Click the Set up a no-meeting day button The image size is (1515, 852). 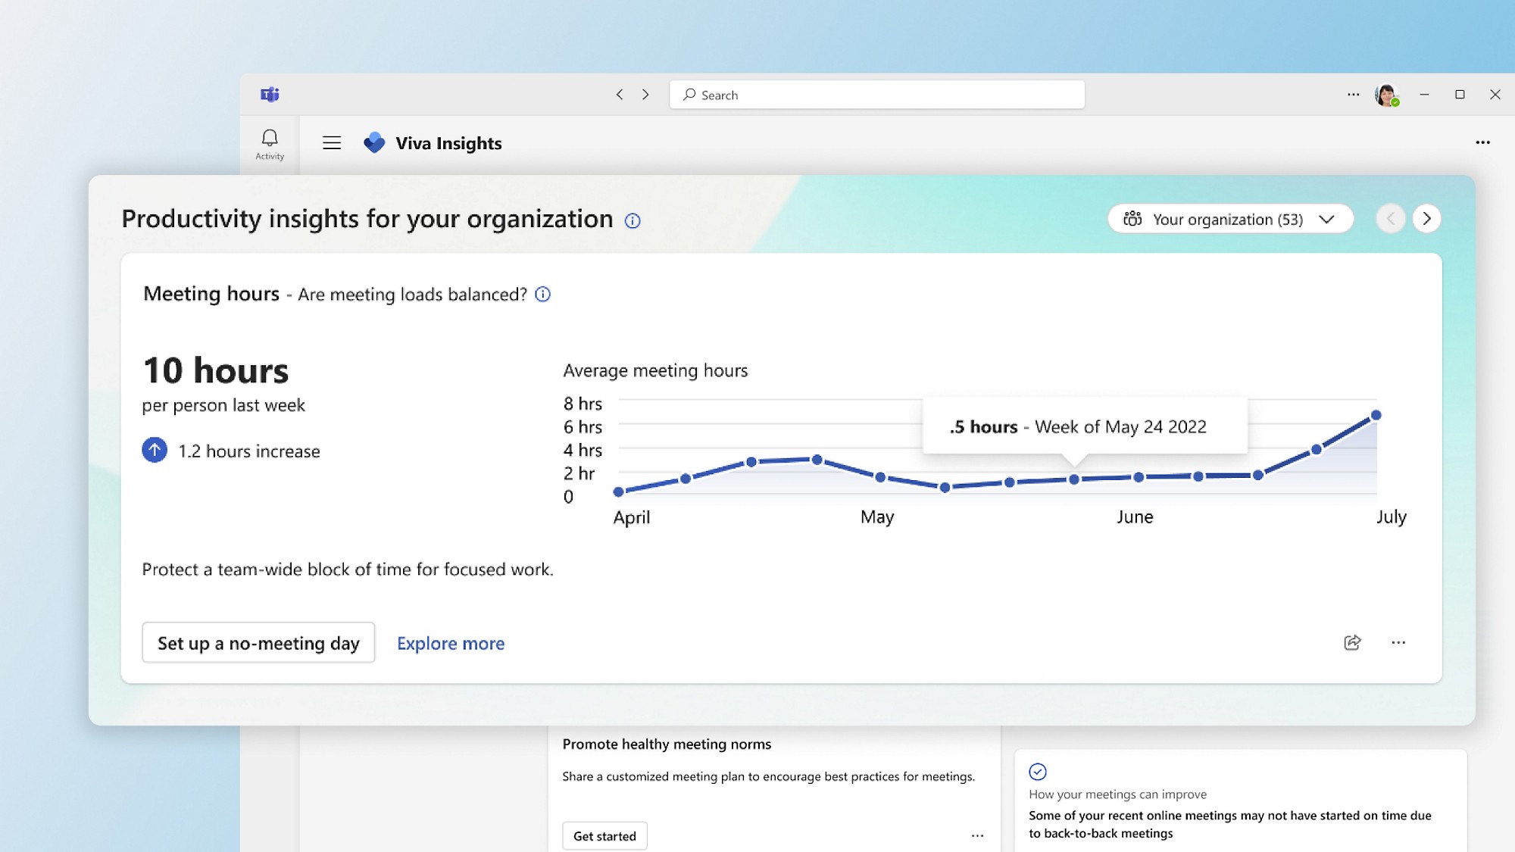pyautogui.click(x=258, y=642)
